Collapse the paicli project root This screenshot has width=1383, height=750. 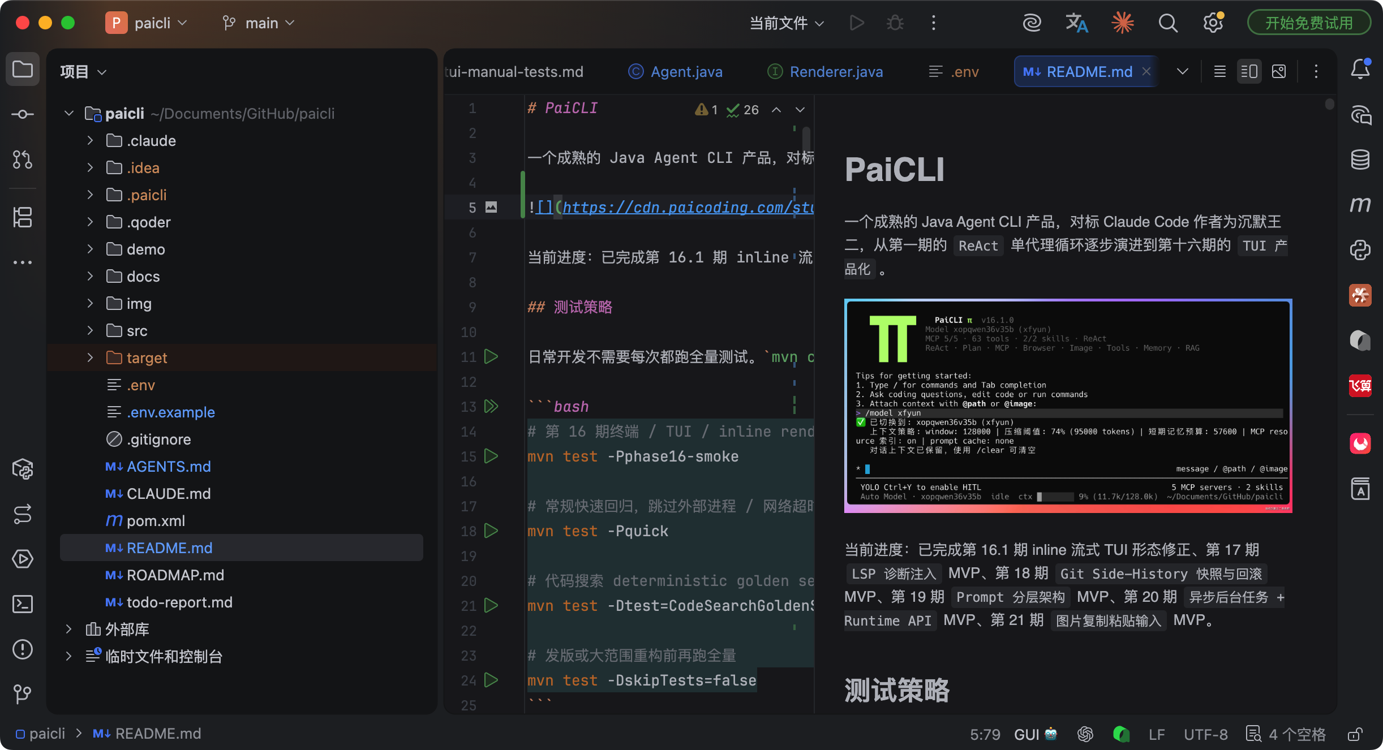[69, 113]
